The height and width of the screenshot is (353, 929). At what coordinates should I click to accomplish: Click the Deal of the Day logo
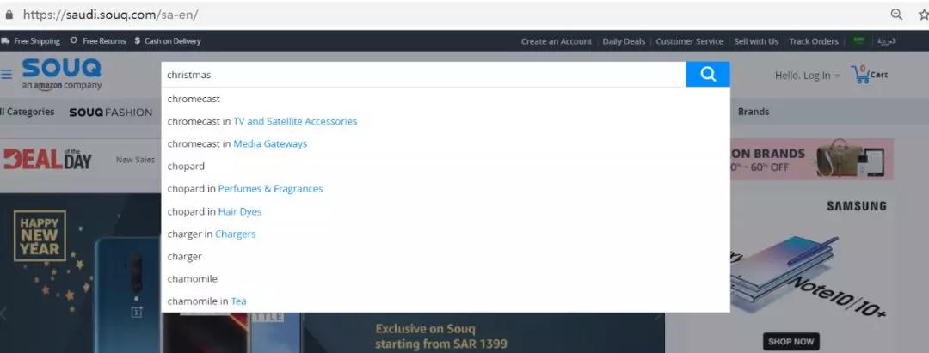pyautogui.click(x=47, y=160)
